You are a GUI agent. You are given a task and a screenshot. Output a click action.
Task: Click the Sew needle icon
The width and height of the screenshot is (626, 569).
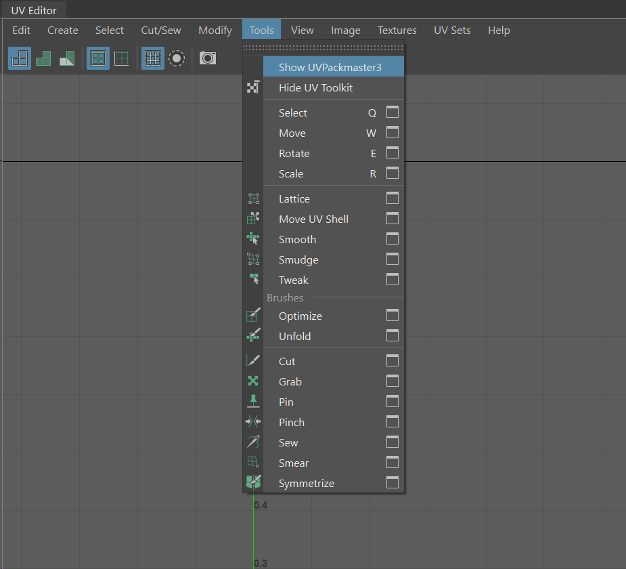253,442
